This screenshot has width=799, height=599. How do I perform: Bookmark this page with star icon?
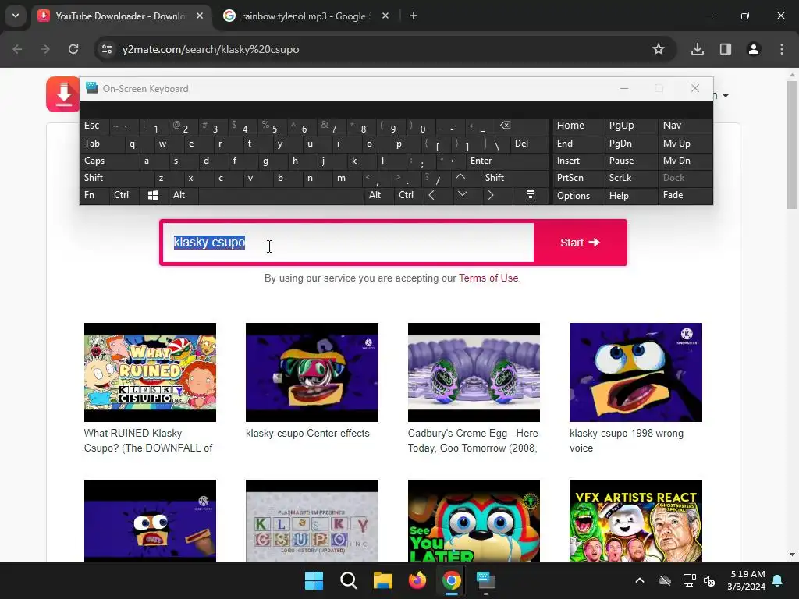coord(659,49)
